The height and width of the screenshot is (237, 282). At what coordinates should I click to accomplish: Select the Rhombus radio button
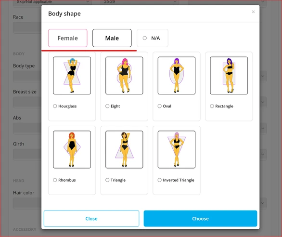(x=55, y=180)
